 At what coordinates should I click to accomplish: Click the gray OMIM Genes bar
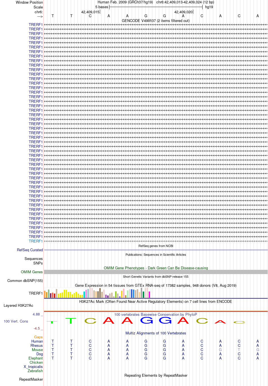(156, 272)
